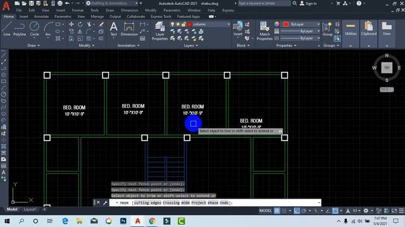
Task: Open the column layer dropdown
Action: 228,24
